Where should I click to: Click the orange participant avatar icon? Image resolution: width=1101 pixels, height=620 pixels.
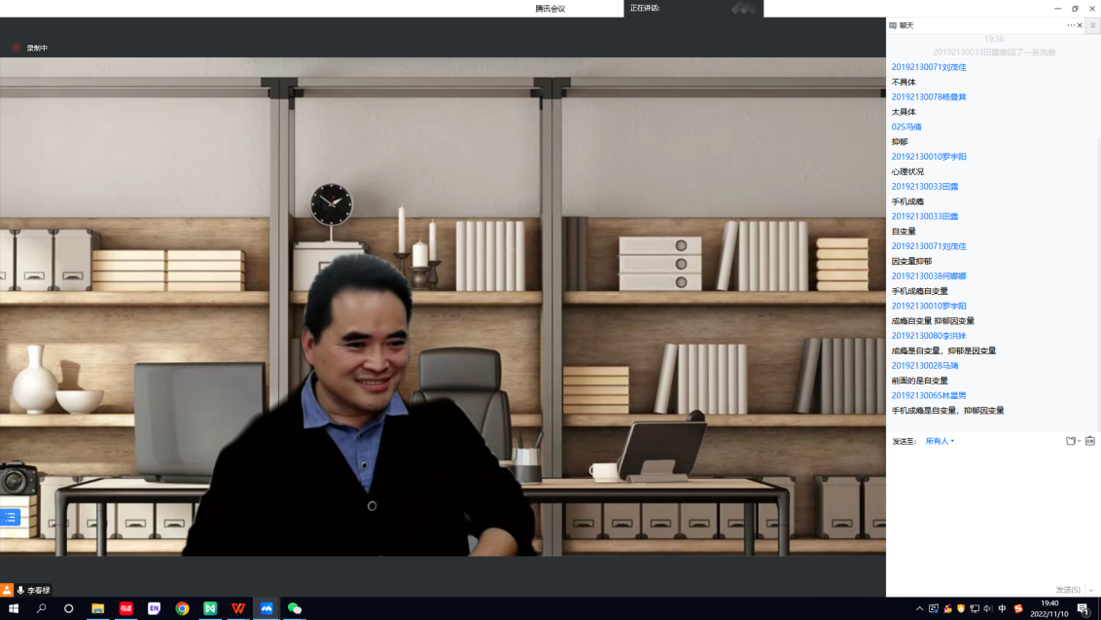coord(7,590)
